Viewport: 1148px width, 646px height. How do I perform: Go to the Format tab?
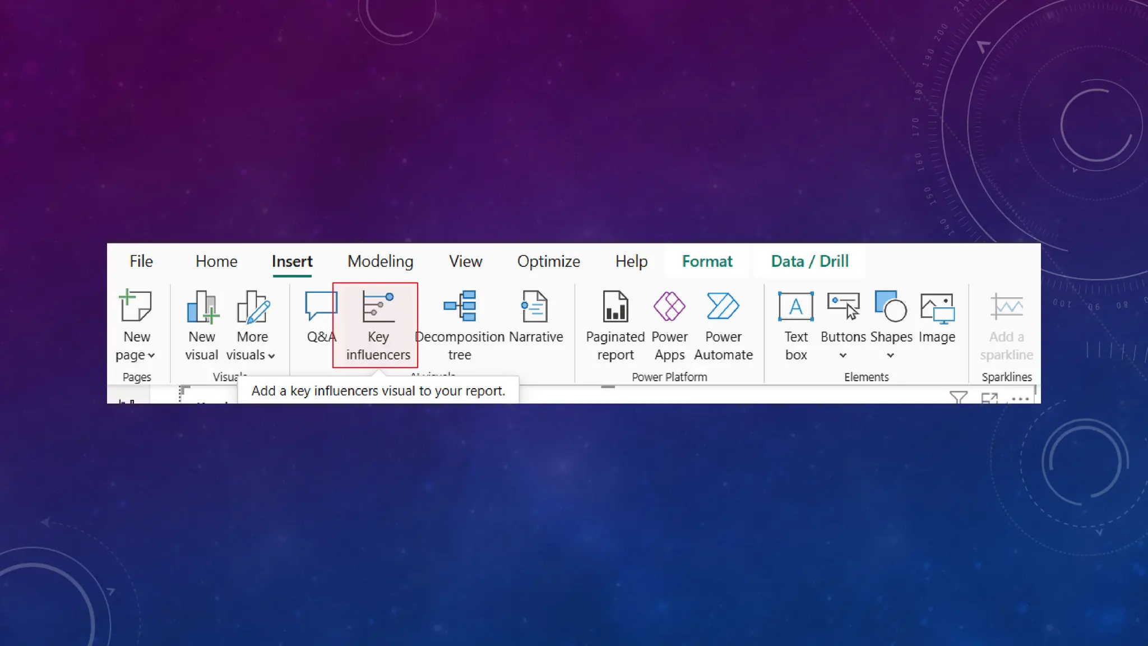coord(707,261)
